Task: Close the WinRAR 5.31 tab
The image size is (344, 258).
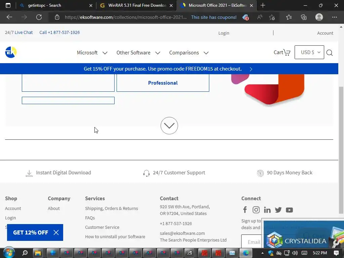Action: [x=171, y=5]
